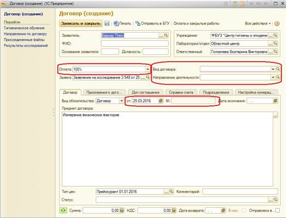Expand the Направление деятельности dropdown
The width and height of the screenshot is (286, 218).
pos(272,77)
